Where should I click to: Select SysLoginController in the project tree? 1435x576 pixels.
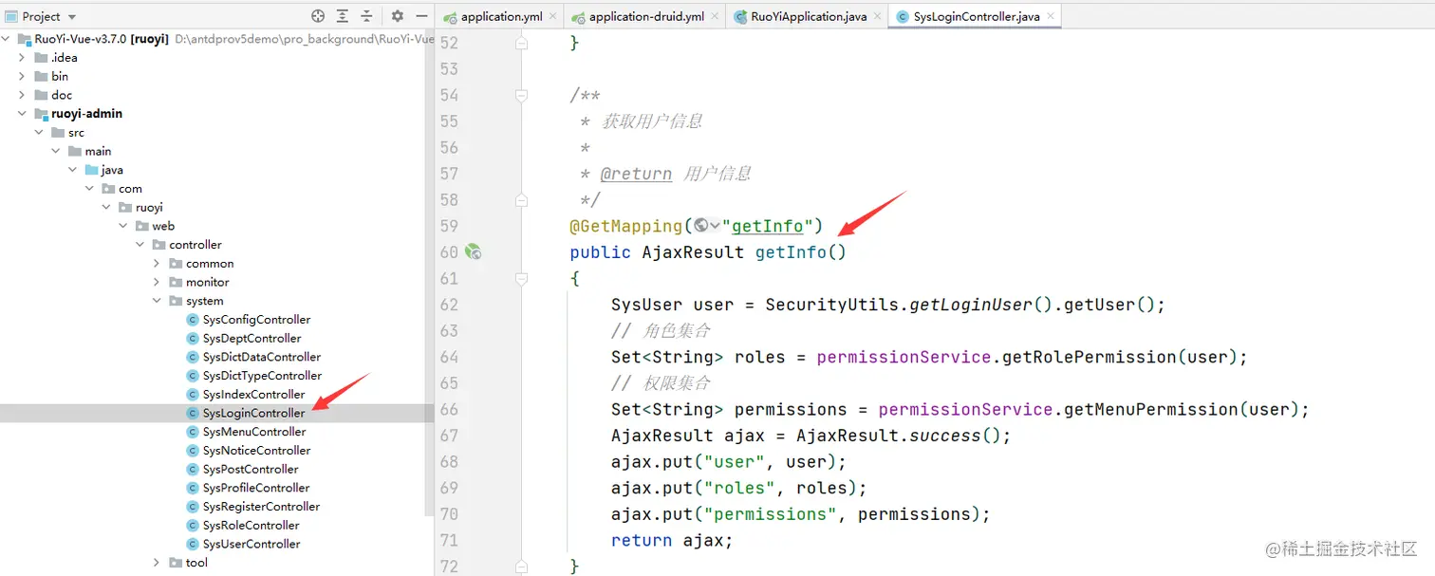[253, 413]
